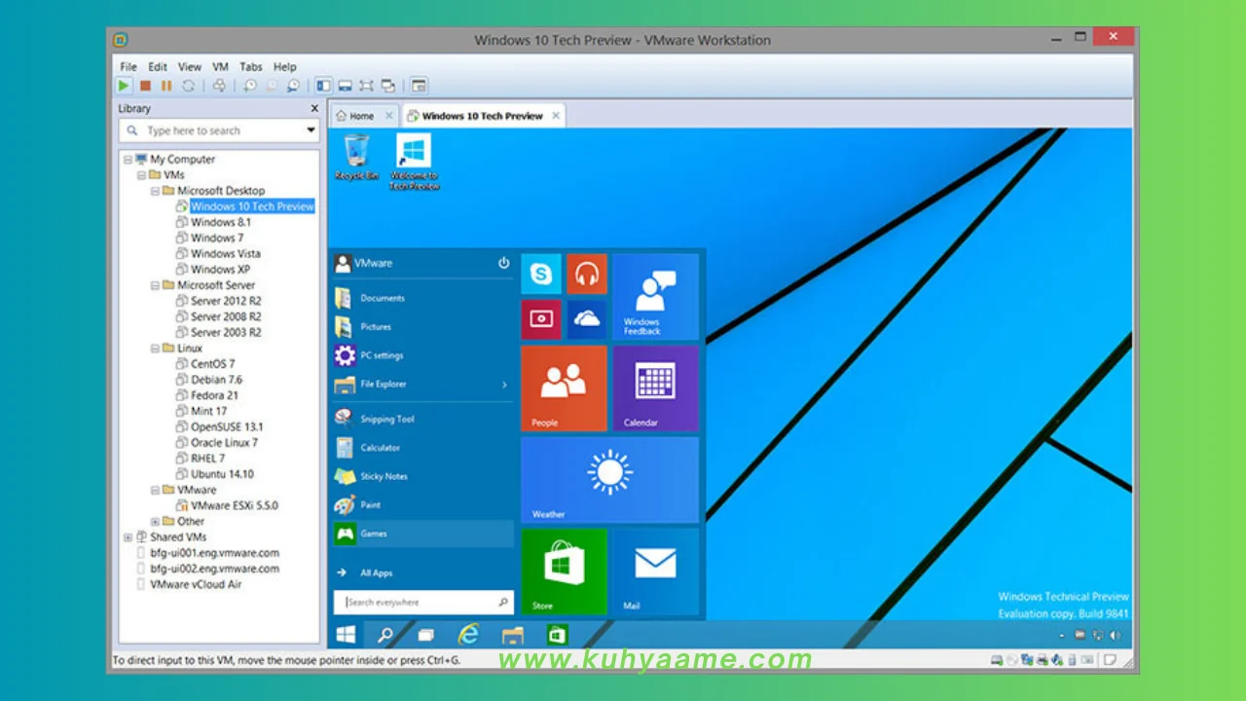Collapse the VMs folder node
This screenshot has height=701, width=1246.
(141, 175)
